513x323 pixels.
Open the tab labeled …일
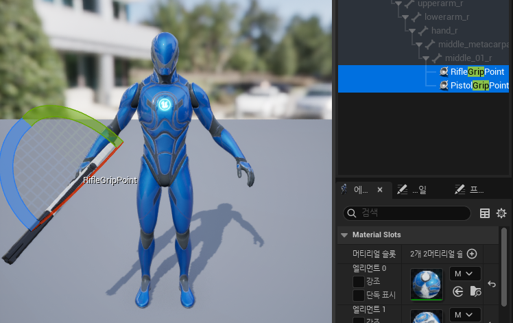(x=412, y=190)
